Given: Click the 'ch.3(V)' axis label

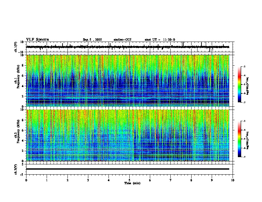Looking at the screenshot, I should [x=16, y=170].
